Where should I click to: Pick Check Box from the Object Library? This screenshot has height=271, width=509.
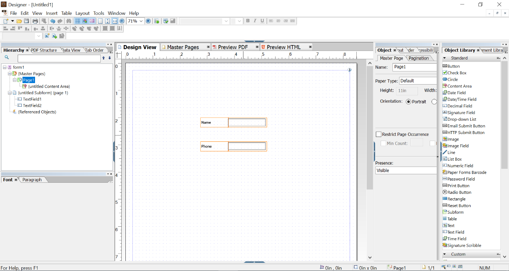tap(454, 73)
